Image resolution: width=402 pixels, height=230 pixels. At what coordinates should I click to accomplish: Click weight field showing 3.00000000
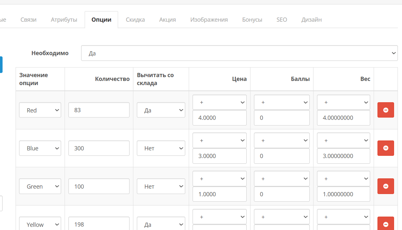[343, 156]
